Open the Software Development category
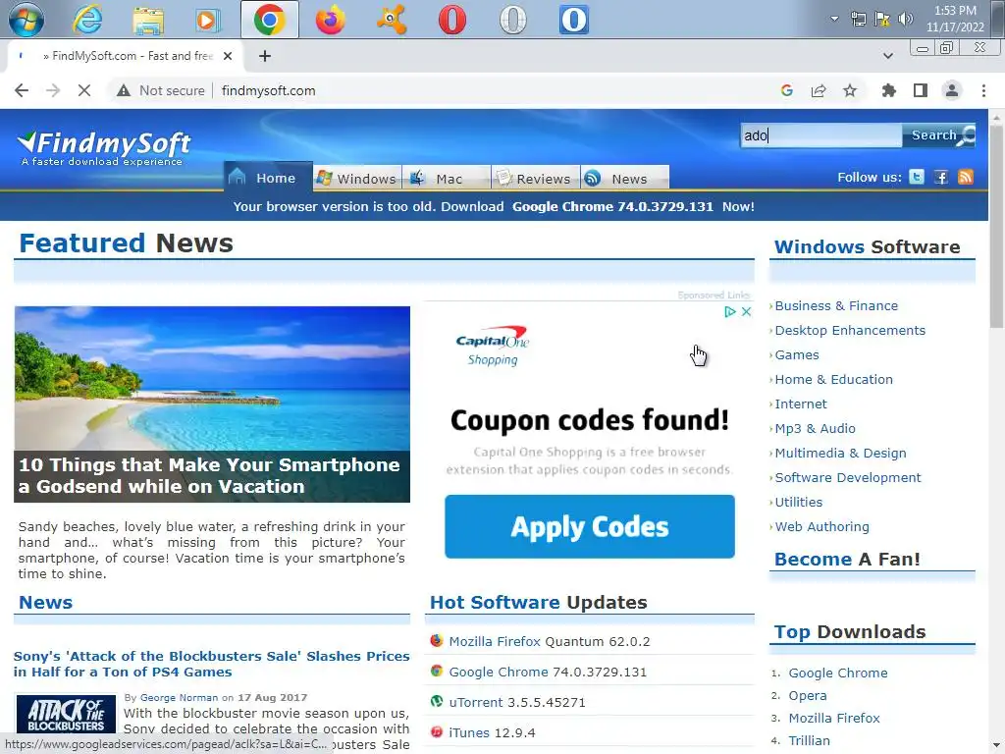Screen dimensions: 1005x754 [847, 477]
